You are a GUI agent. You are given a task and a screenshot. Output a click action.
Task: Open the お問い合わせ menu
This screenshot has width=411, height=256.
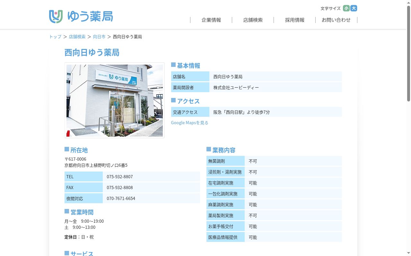[336, 20]
